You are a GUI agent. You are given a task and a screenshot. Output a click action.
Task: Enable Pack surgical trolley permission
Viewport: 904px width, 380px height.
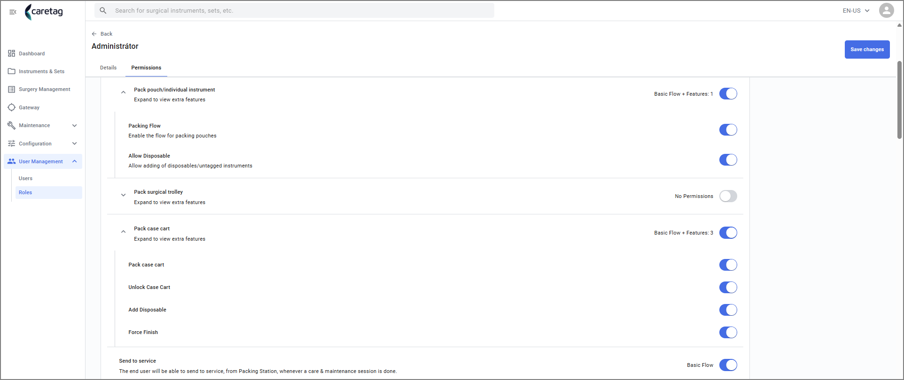click(728, 196)
